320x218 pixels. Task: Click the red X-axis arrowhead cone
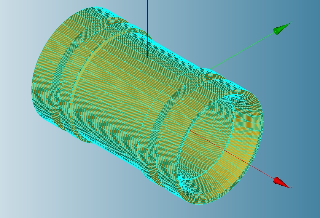282,183
